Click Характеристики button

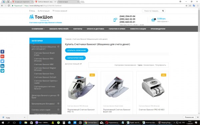click(x=75, y=58)
